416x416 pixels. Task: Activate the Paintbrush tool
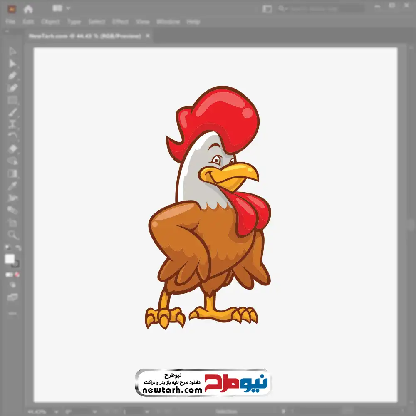pos(12,112)
